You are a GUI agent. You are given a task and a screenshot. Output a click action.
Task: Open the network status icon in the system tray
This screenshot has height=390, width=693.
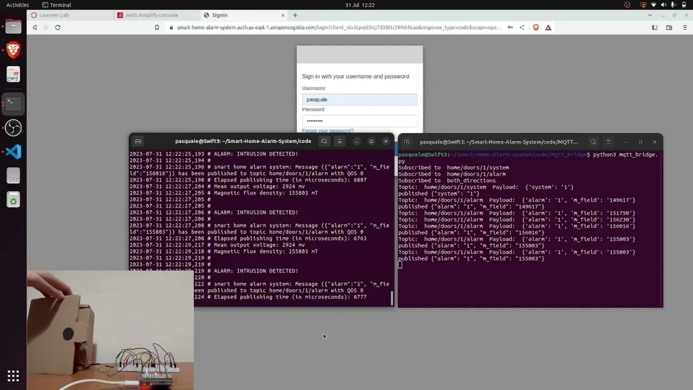tap(653, 5)
